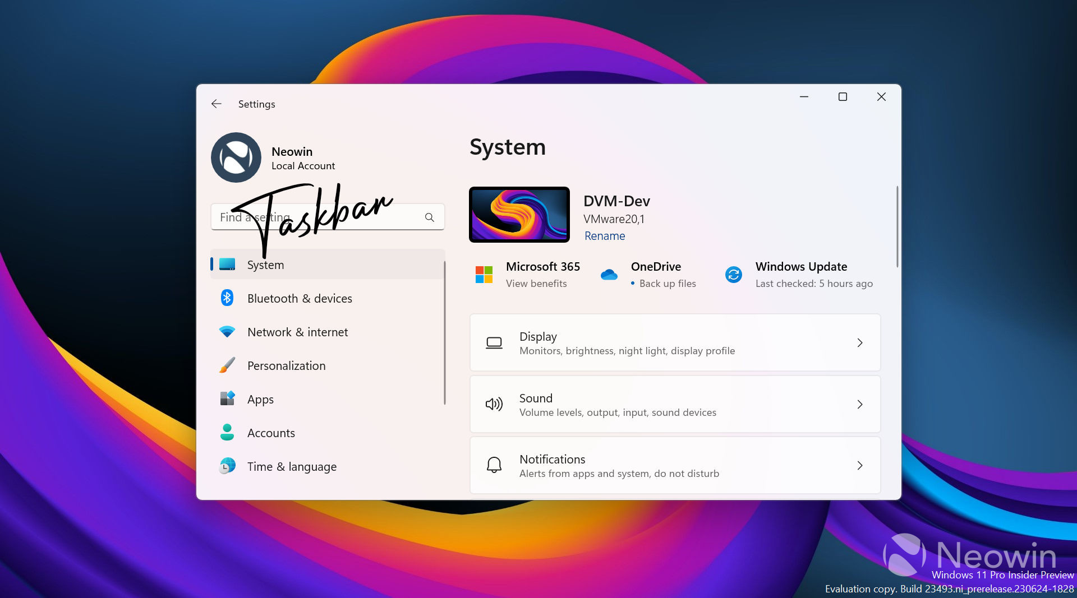1077x598 pixels.
Task: Click the Network Wi-Fi icon
Action: pos(227,332)
